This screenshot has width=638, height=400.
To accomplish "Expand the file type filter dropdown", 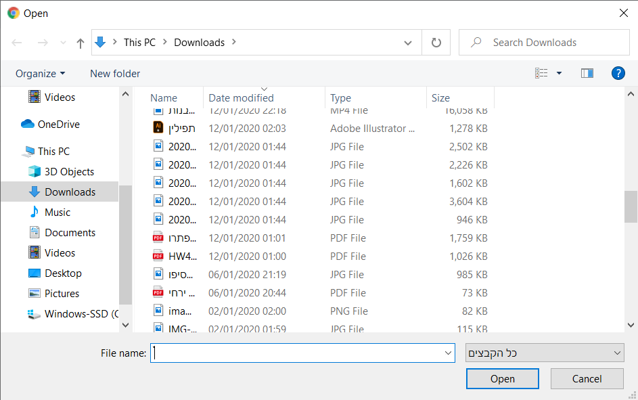I will pyautogui.click(x=616, y=353).
